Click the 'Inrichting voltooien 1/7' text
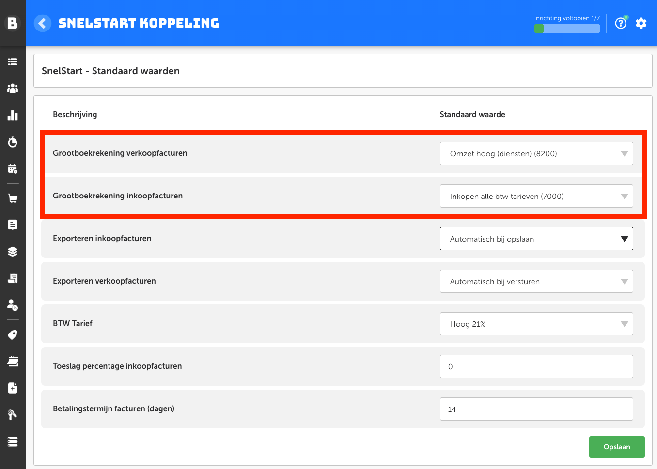 pyautogui.click(x=567, y=18)
